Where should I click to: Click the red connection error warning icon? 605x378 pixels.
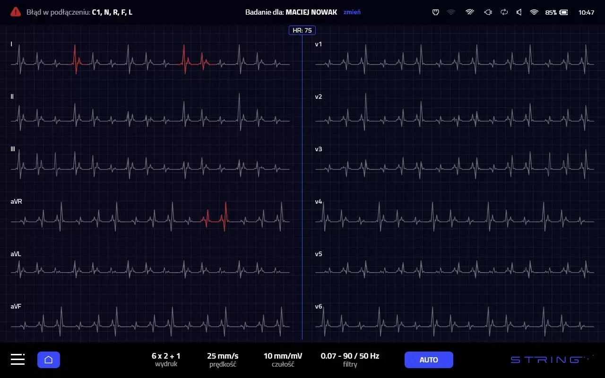point(16,12)
